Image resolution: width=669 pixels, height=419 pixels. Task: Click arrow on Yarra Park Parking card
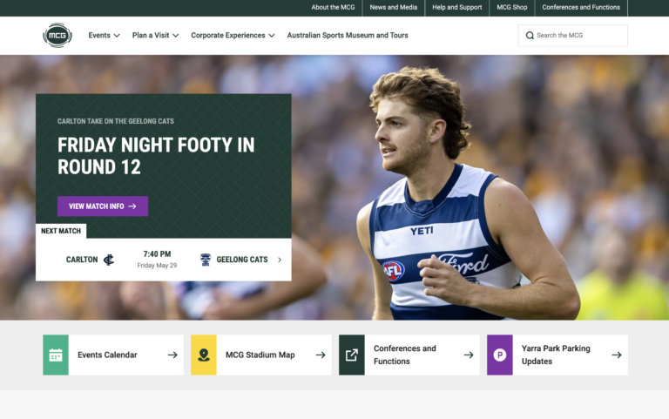click(617, 355)
